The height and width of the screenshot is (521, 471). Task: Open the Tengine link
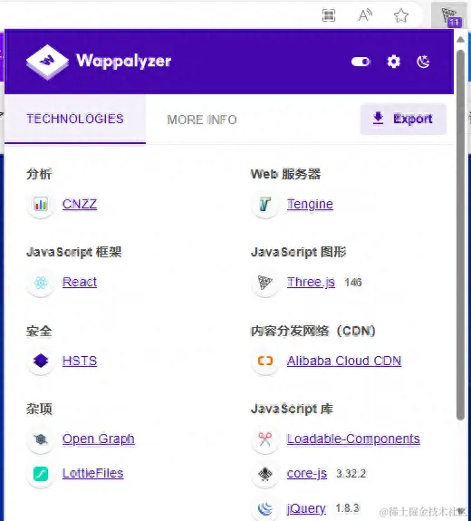310,204
